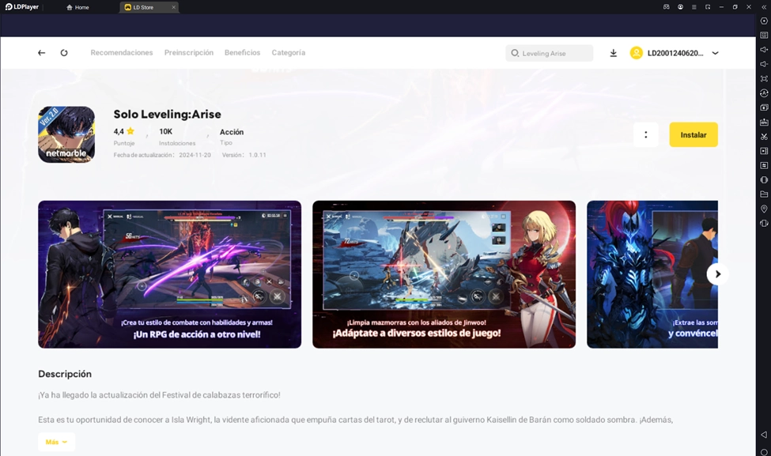Open the hamburger menu in title bar

694,7
